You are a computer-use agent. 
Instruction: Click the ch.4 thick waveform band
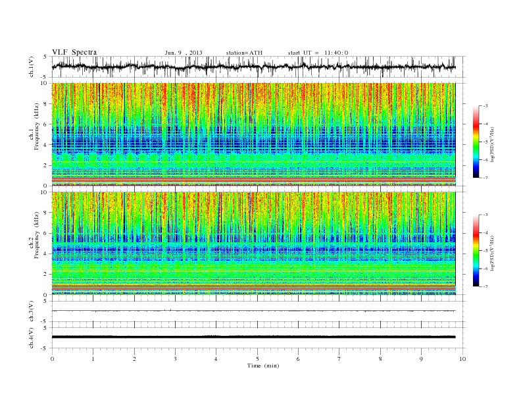pyautogui.click(x=253, y=337)
